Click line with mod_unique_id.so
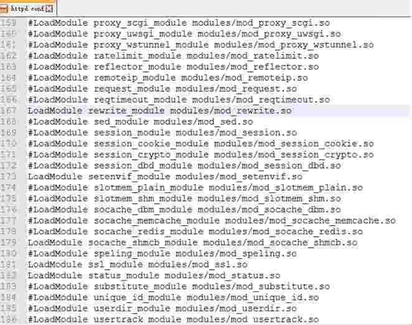 tap(174, 298)
